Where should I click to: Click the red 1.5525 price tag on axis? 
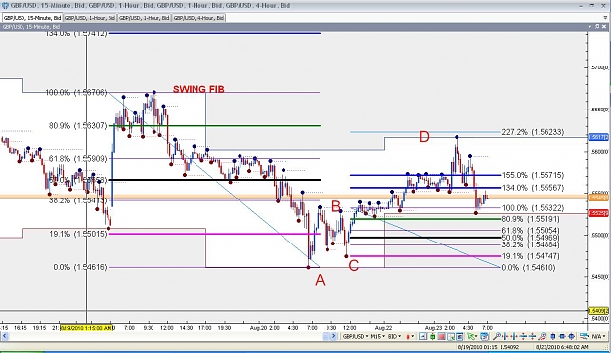tap(597, 213)
